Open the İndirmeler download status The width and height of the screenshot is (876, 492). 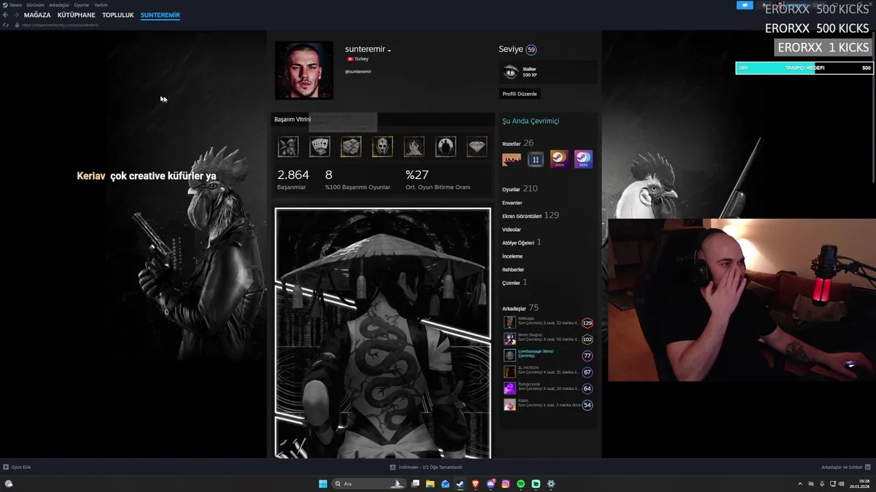(x=426, y=467)
